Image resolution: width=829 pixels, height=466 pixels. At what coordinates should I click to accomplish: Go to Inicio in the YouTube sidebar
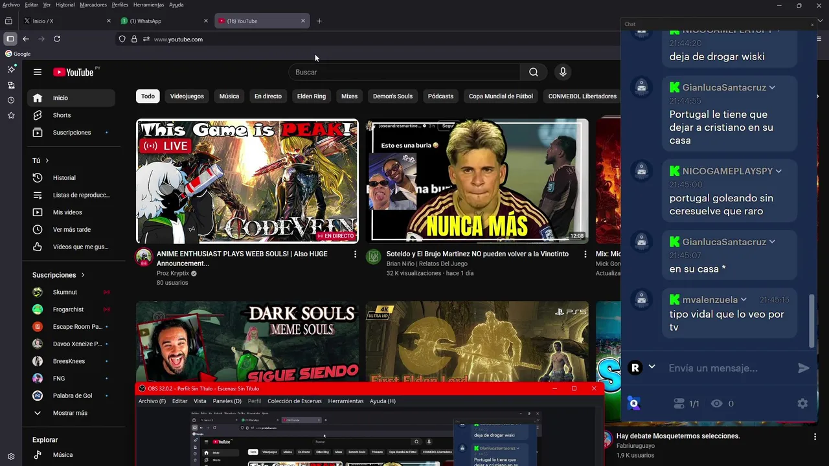71,98
